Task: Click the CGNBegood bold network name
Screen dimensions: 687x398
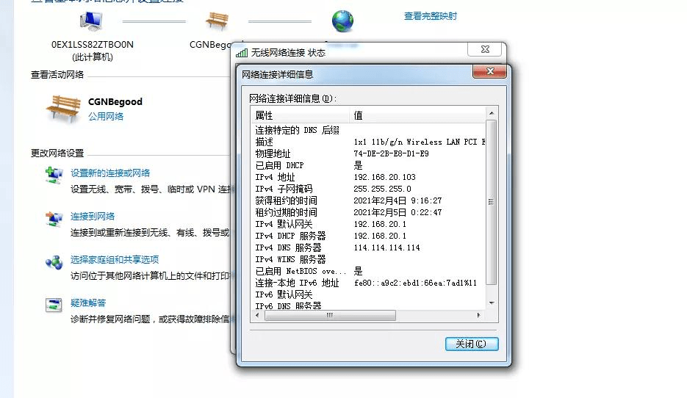Action: point(115,102)
